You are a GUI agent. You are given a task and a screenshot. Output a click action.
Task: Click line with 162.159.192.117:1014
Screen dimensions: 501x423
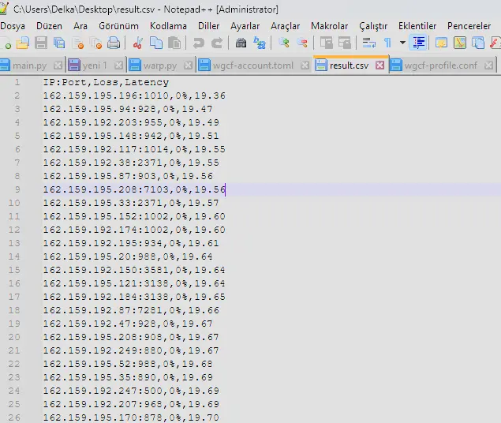point(134,149)
